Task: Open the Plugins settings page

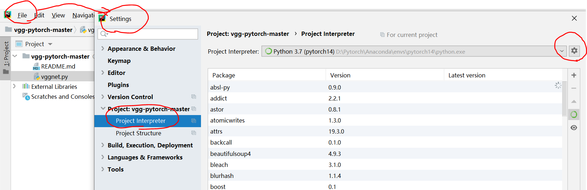Action: point(118,85)
